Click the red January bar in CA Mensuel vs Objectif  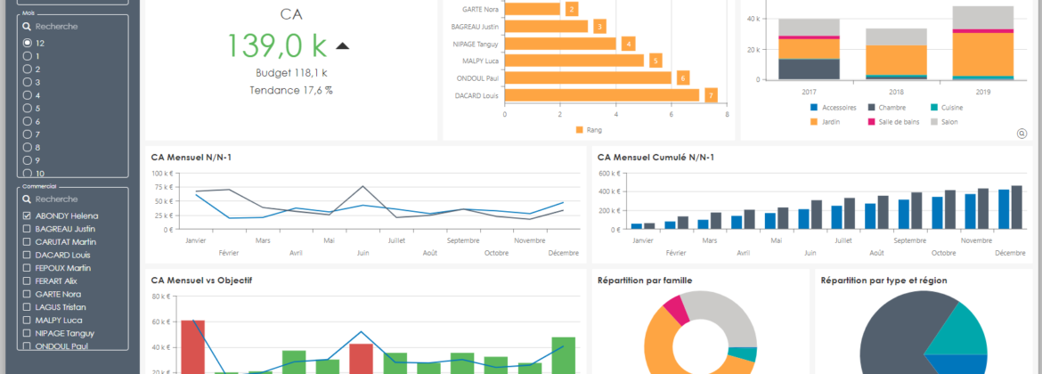192,346
